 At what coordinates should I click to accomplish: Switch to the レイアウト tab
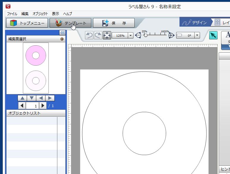click(x=221, y=22)
